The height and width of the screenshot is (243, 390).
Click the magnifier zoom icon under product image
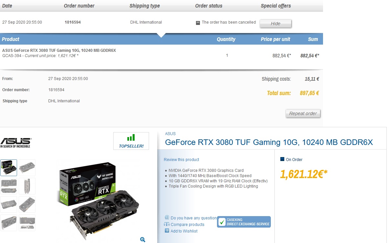(x=142, y=239)
